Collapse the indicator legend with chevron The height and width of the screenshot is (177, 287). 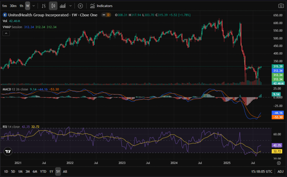point(6,33)
